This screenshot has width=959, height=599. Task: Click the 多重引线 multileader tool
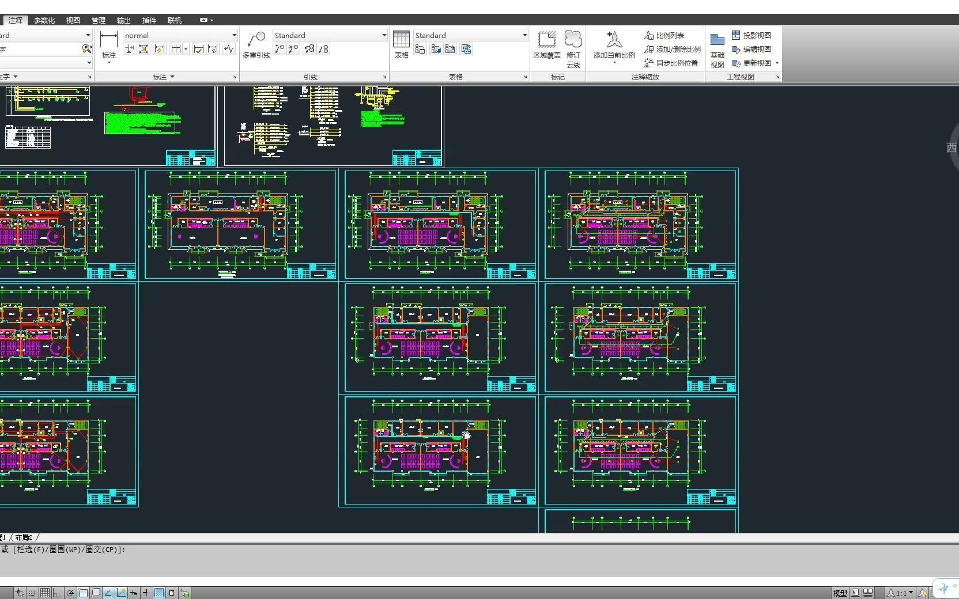coord(256,45)
